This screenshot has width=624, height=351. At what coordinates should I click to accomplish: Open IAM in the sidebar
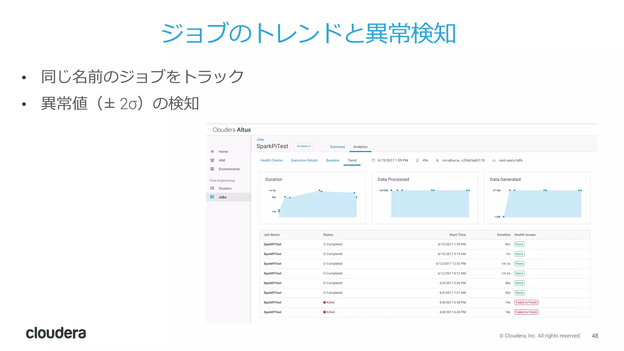click(x=222, y=160)
